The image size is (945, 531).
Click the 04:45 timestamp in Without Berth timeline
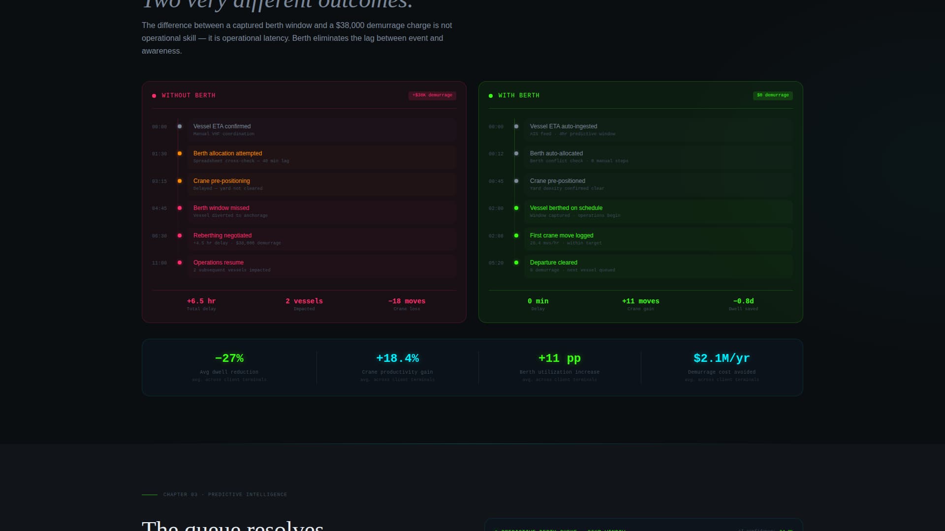pos(159,208)
